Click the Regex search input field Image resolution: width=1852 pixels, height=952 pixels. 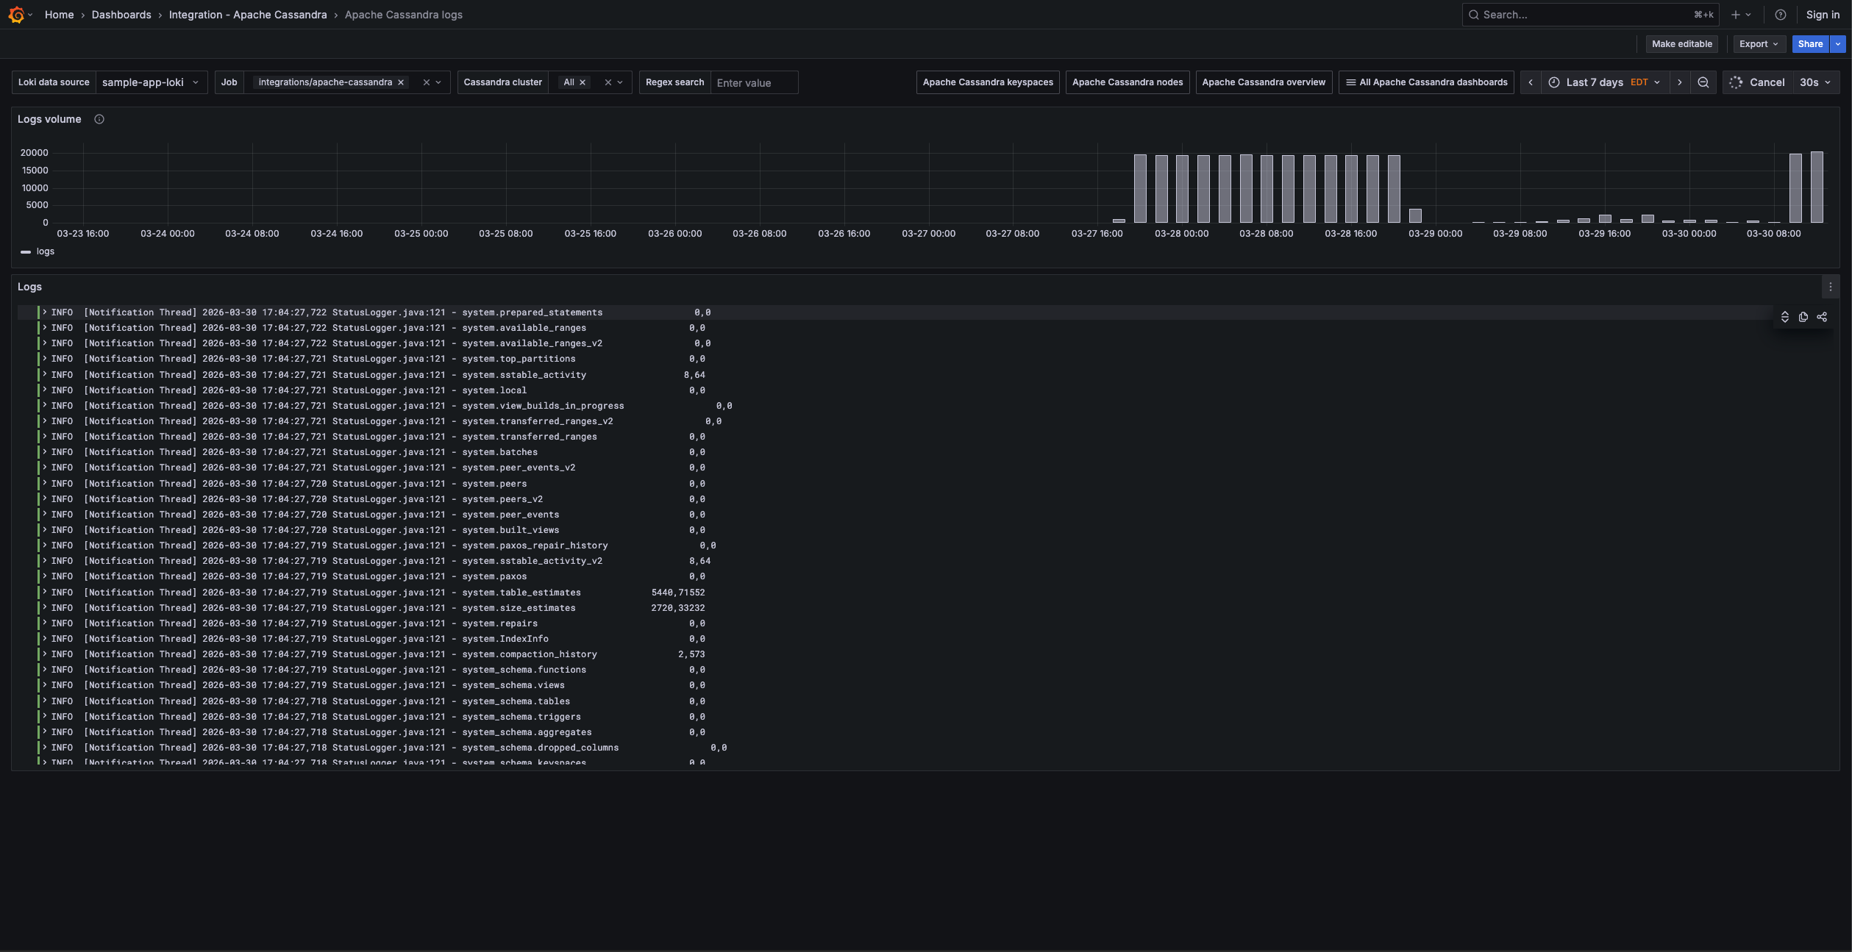tap(753, 83)
